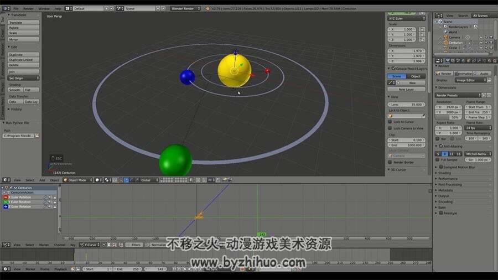Open the viewport shading mode selector
Viewport: 498px width, 280px height.
(98, 180)
